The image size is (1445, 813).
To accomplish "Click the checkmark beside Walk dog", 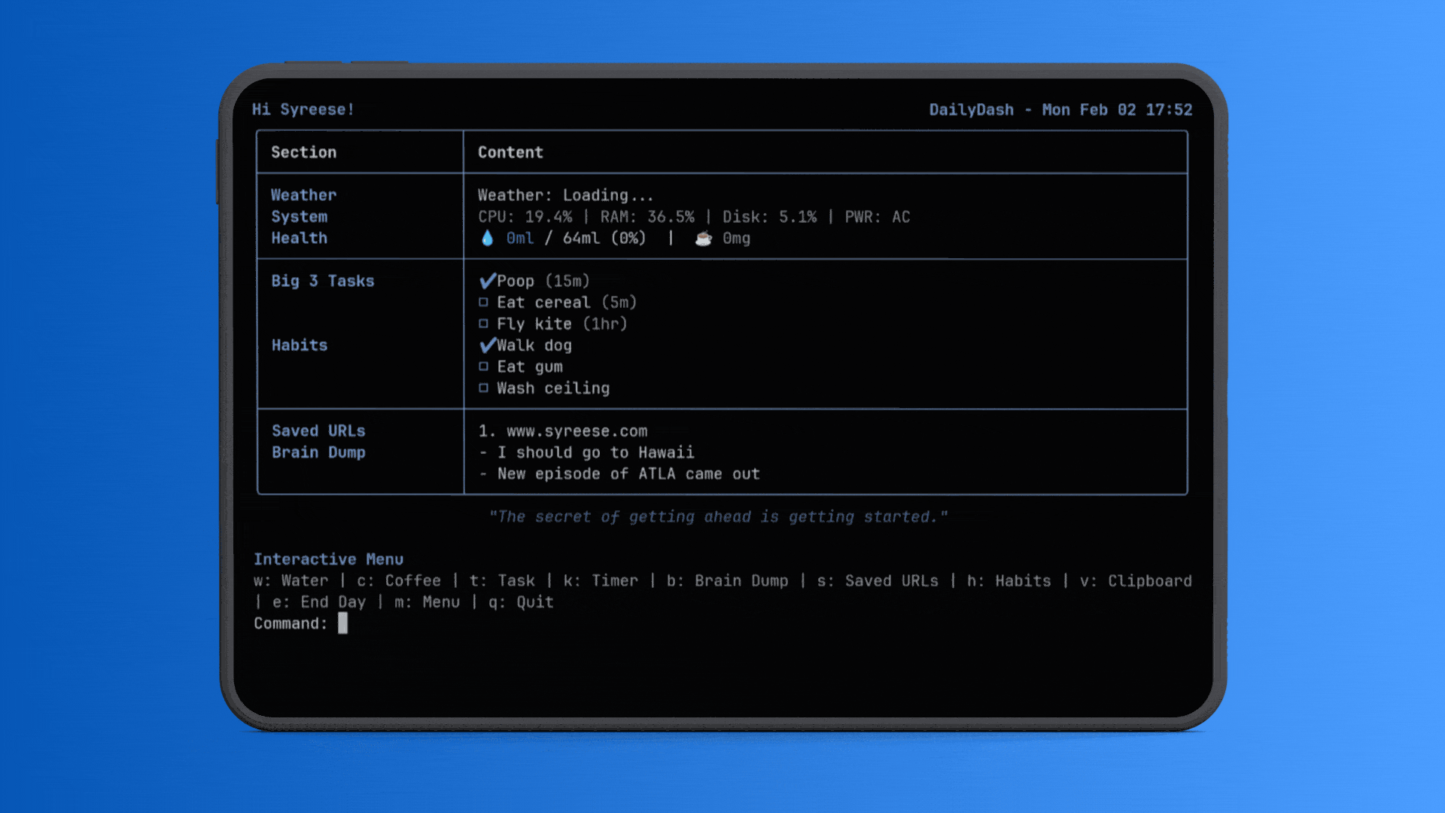I will point(487,346).
